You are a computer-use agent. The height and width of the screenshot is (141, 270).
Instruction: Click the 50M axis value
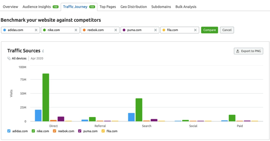click(23, 93)
